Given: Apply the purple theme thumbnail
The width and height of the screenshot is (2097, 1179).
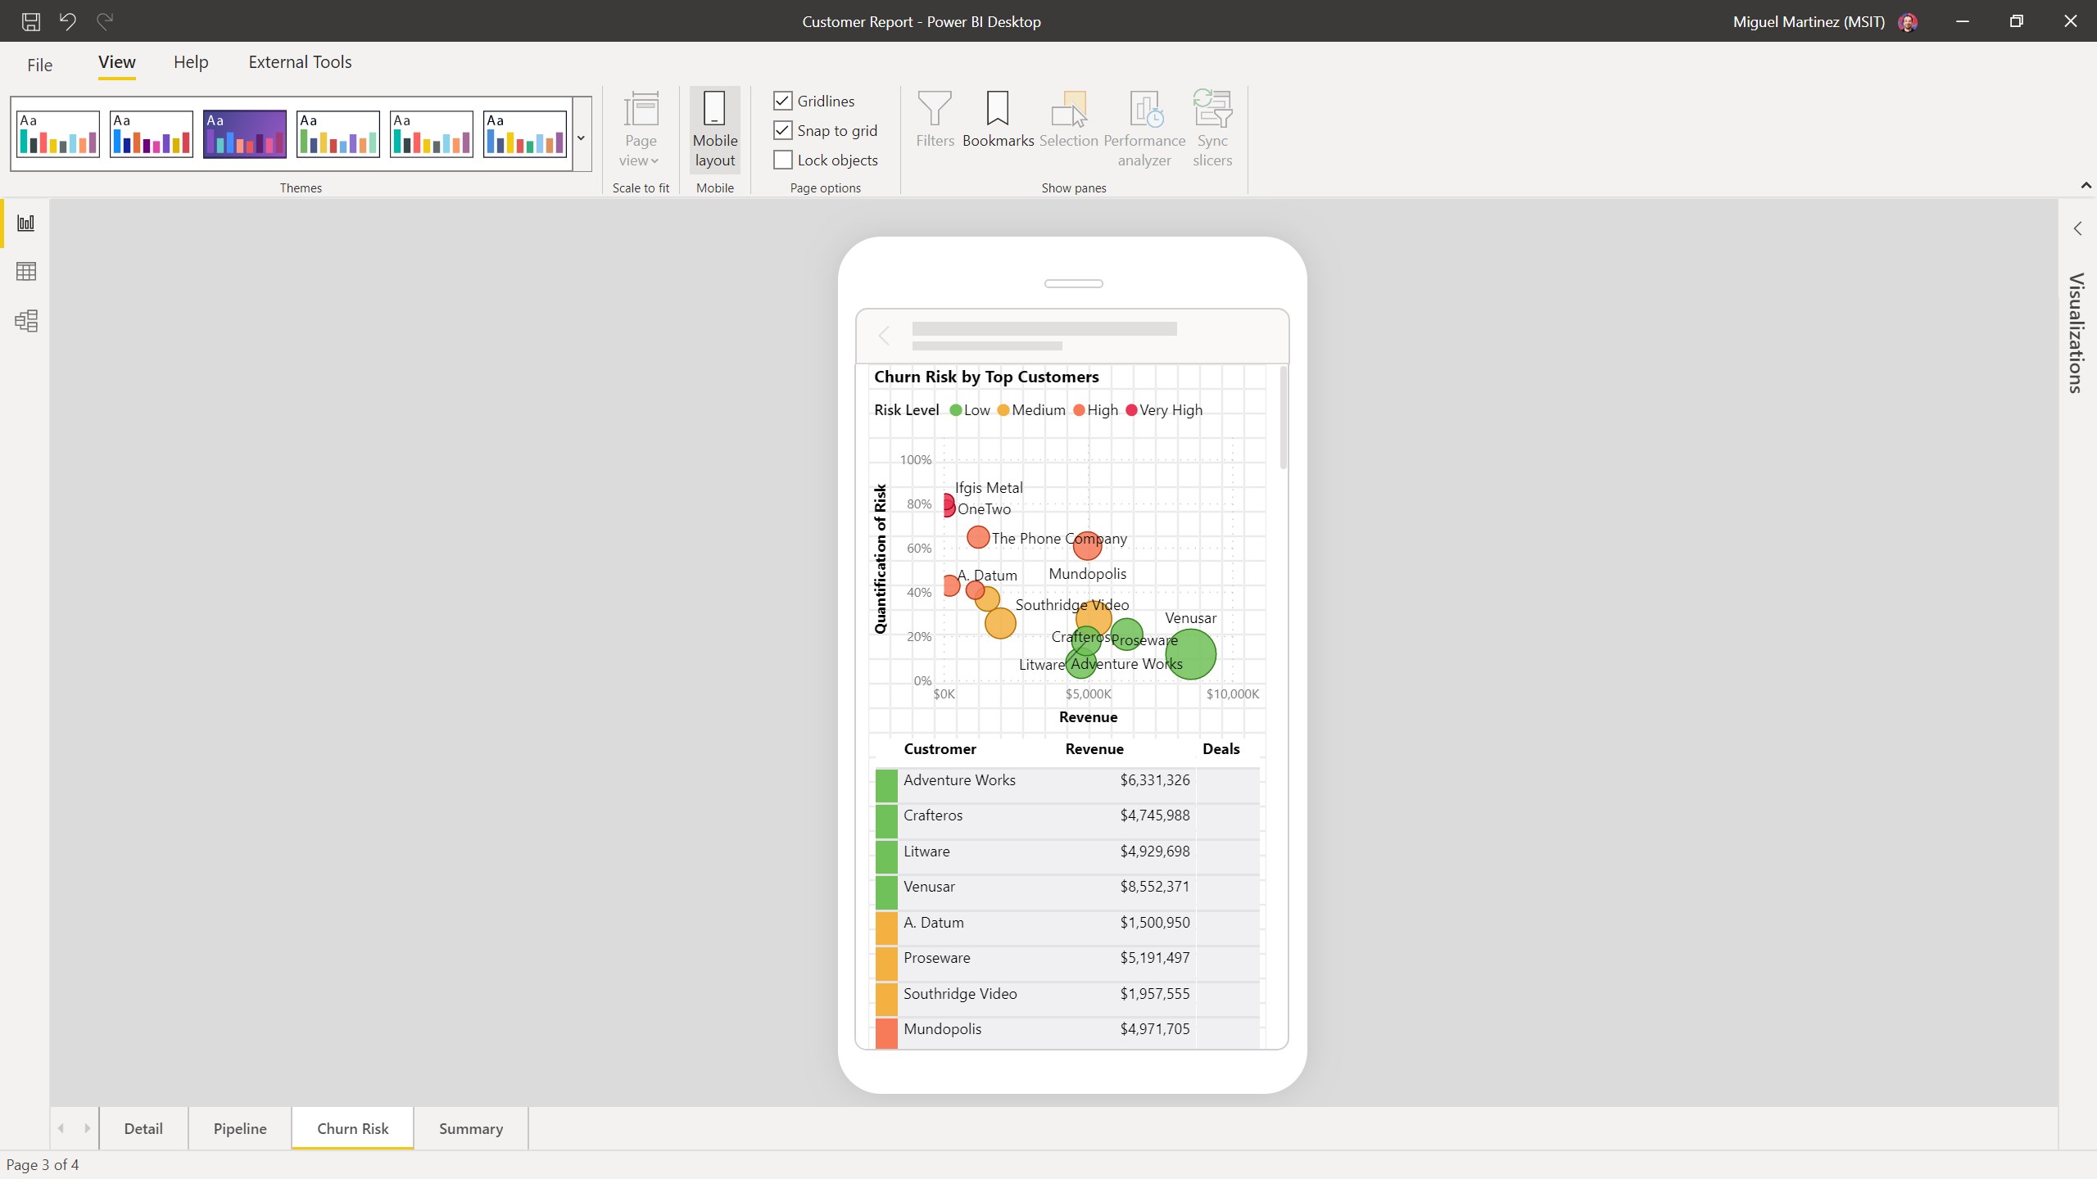Looking at the screenshot, I should point(244,133).
